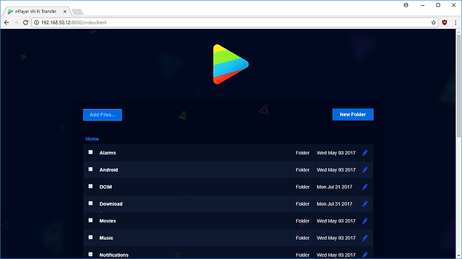Viewport: 462px width, 259px height.
Task: Open the Notifications folder
Action: point(114,255)
